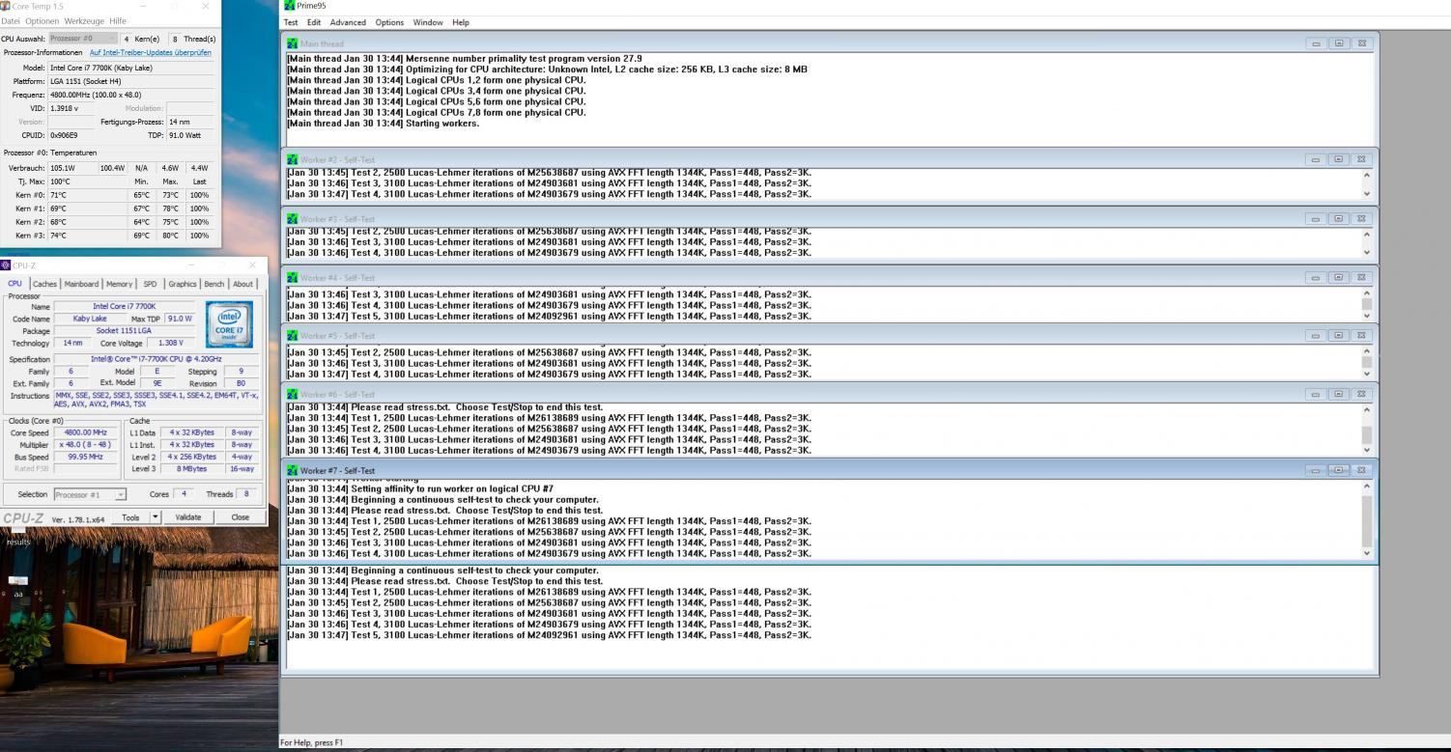
Task: Maximize the Worker #4 child window
Action: (x=1339, y=278)
